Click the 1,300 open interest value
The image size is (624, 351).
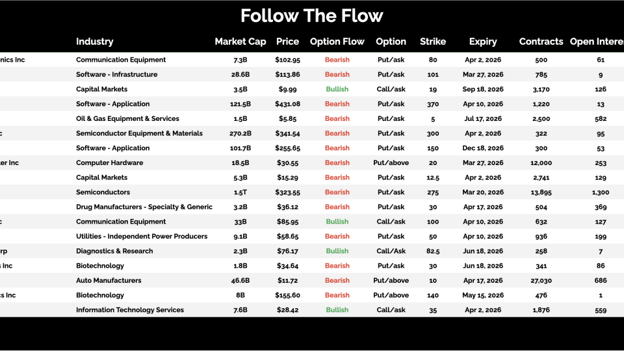[x=601, y=192]
